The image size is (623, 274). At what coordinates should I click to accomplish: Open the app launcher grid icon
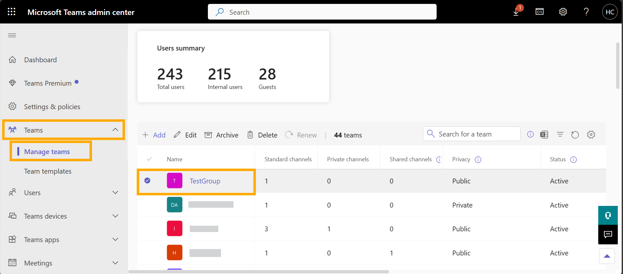coord(12,12)
